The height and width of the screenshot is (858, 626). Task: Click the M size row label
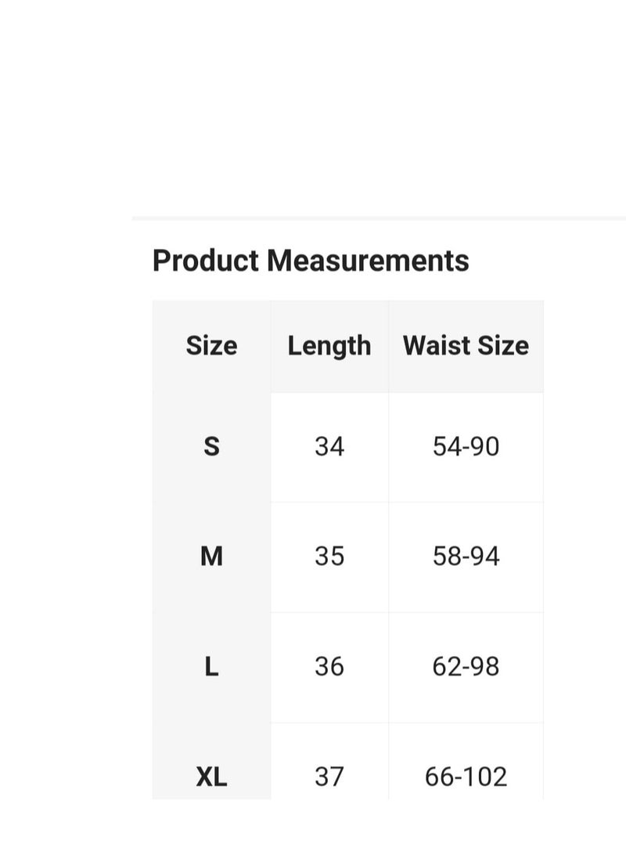click(x=211, y=557)
